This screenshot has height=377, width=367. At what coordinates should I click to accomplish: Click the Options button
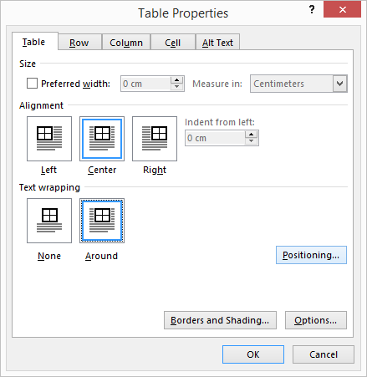tap(316, 320)
